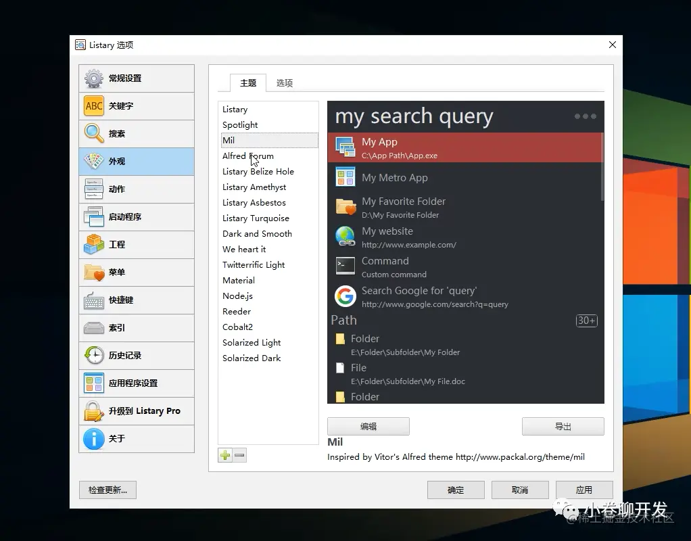Click the three dots in search preview
Image resolution: width=691 pixels, height=541 pixels.
tap(586, 116)
